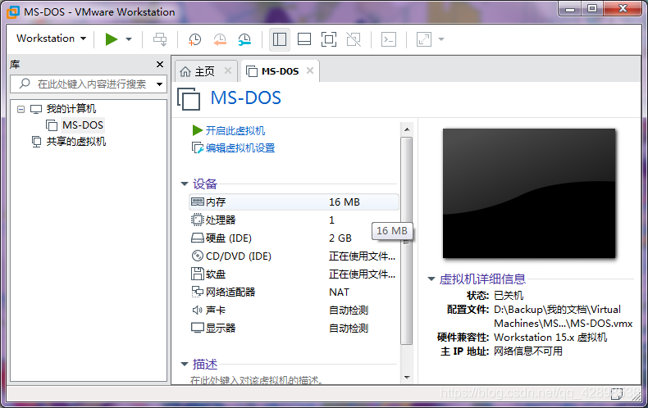Click the processor chip icon

(197, 220)
